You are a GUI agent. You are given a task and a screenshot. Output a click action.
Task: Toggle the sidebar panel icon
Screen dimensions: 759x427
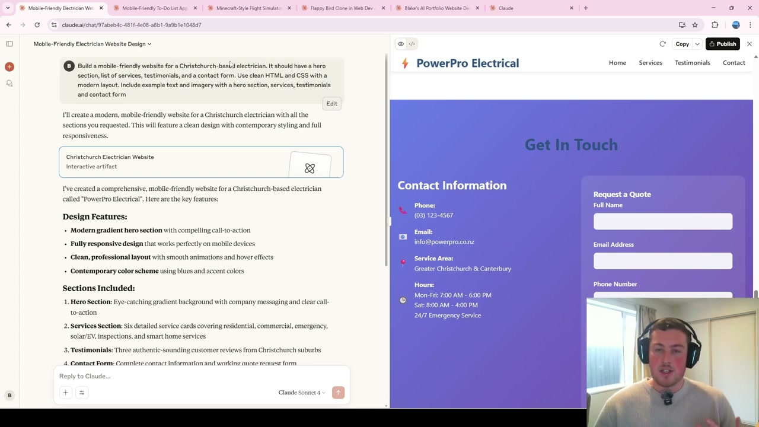[x=9, y=44]
